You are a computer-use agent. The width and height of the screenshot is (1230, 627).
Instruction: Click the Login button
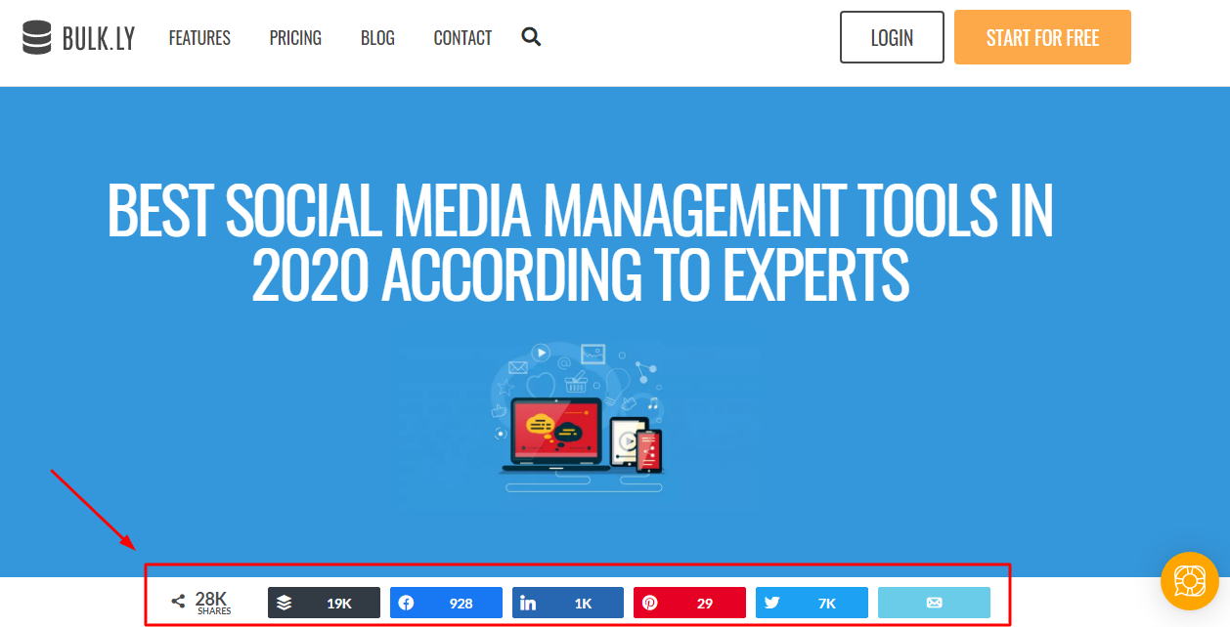point(892,37)
